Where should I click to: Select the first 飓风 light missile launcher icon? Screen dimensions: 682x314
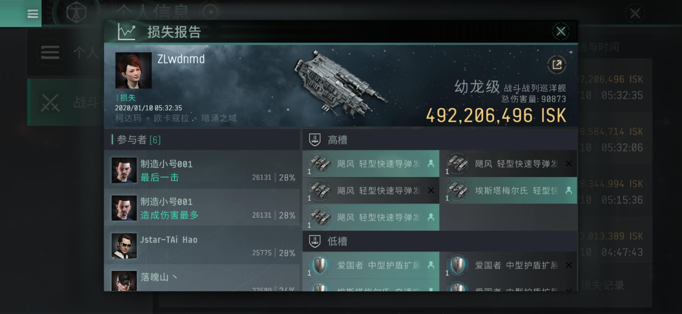[320, 164]
